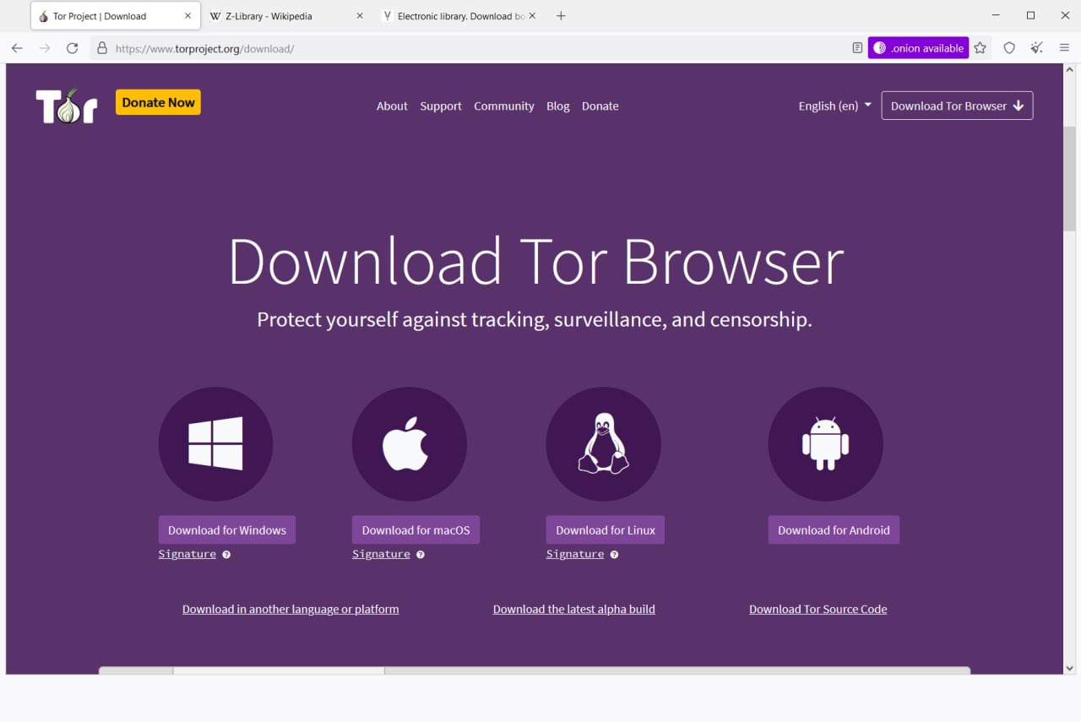Click the browser forward arrow
This screenshot has width=1081, height=722.
pos(45,48)
